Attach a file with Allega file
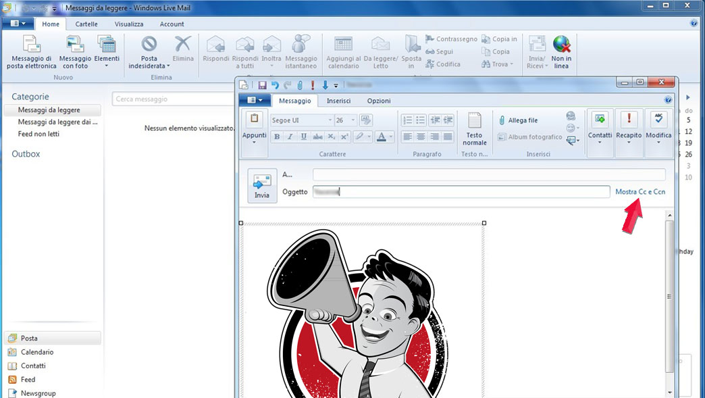705x398 pixels. point(520,120)
